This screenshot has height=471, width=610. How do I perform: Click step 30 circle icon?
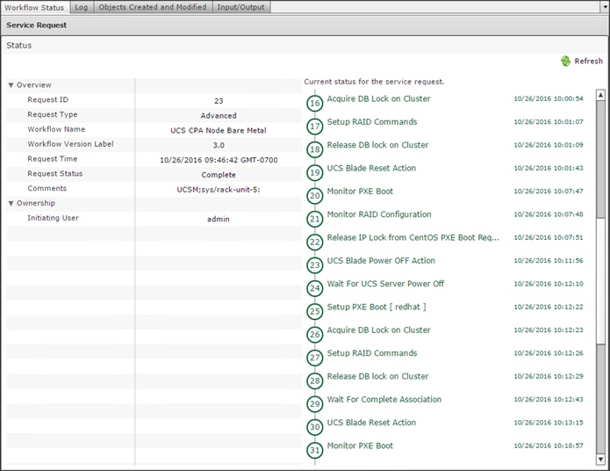[315, 427]
